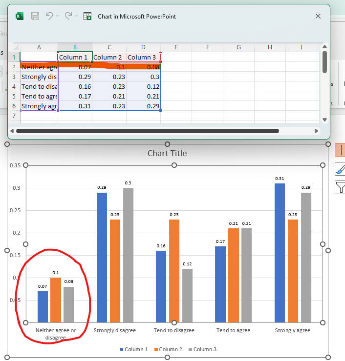
Task: Expand the Undo history dropdown arrow
Action: click(58, 16)
